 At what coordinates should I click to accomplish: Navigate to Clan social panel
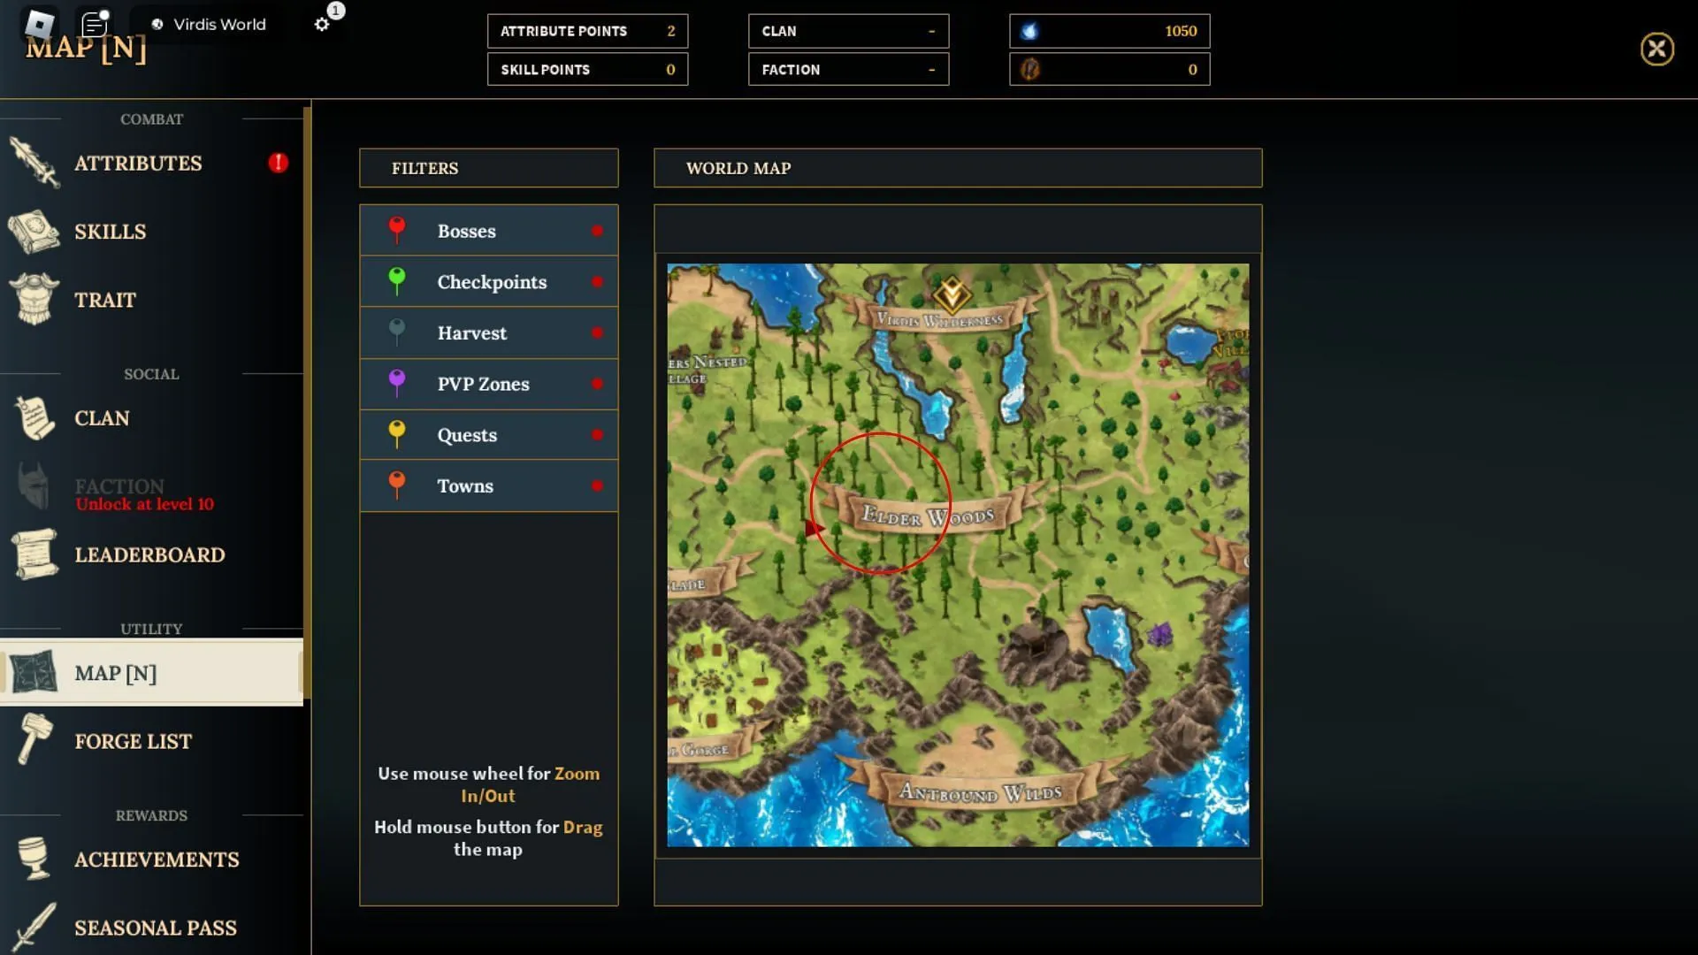click(x=102, y=417)
